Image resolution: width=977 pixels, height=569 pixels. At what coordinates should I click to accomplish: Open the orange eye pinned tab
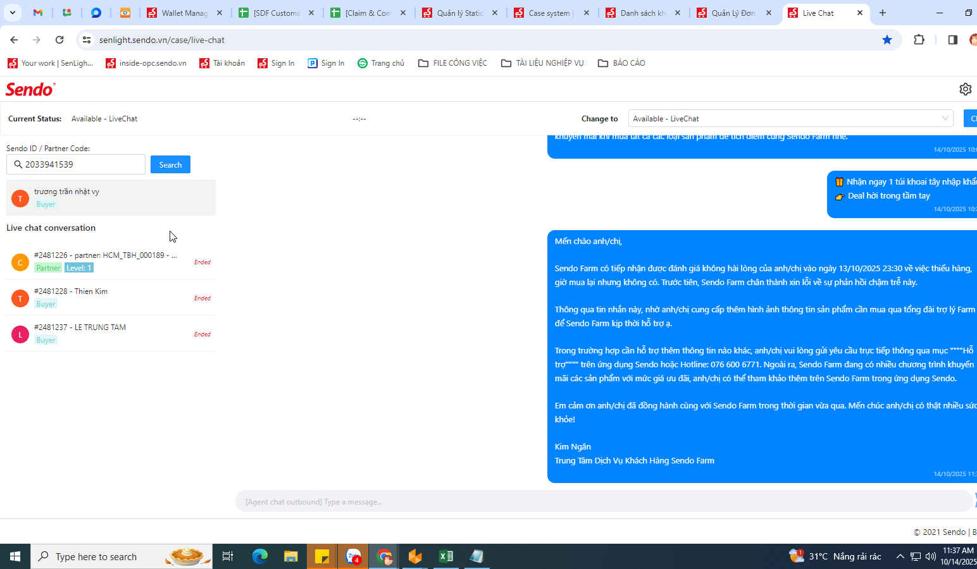pyautogui.click(x=125, y=13)
